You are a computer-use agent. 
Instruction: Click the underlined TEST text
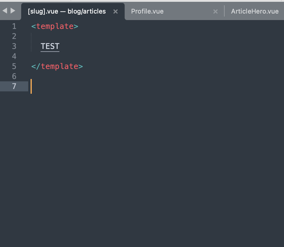(x=50, y=46)
